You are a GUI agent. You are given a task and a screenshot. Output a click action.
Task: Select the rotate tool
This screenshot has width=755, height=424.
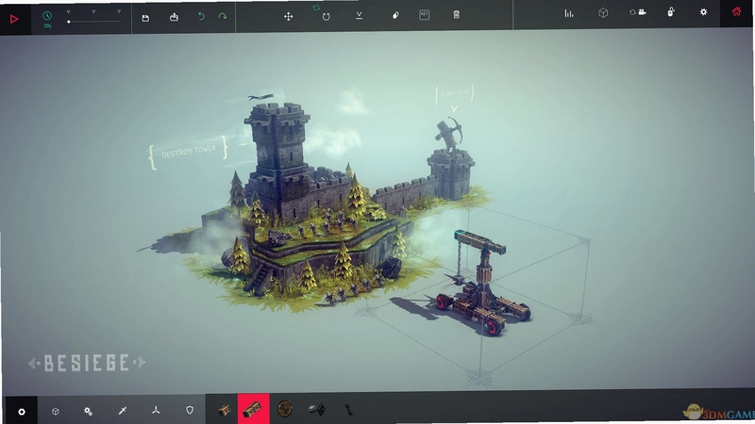tap(326, 16)
